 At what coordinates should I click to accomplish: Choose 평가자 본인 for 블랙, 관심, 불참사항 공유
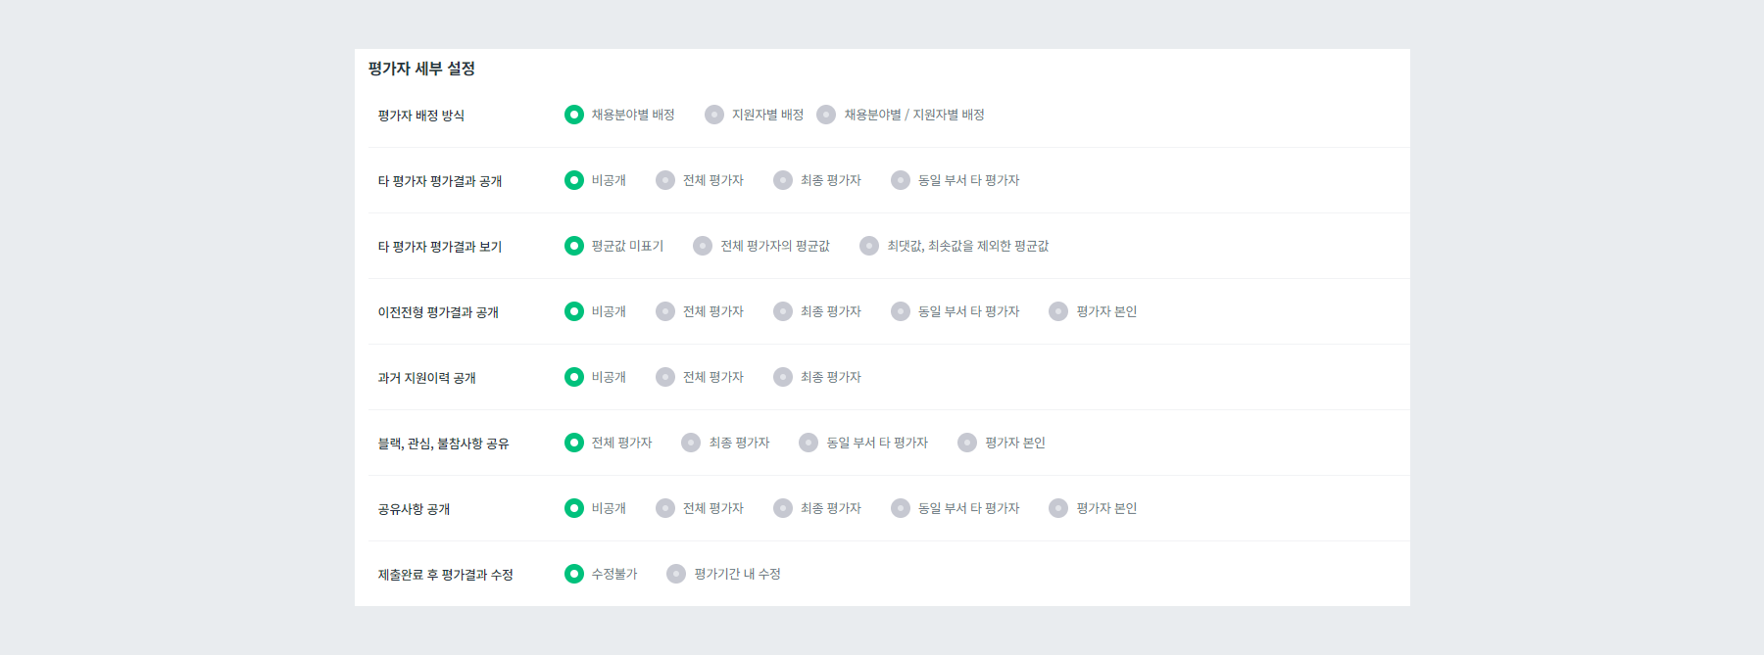click(966, 443)
